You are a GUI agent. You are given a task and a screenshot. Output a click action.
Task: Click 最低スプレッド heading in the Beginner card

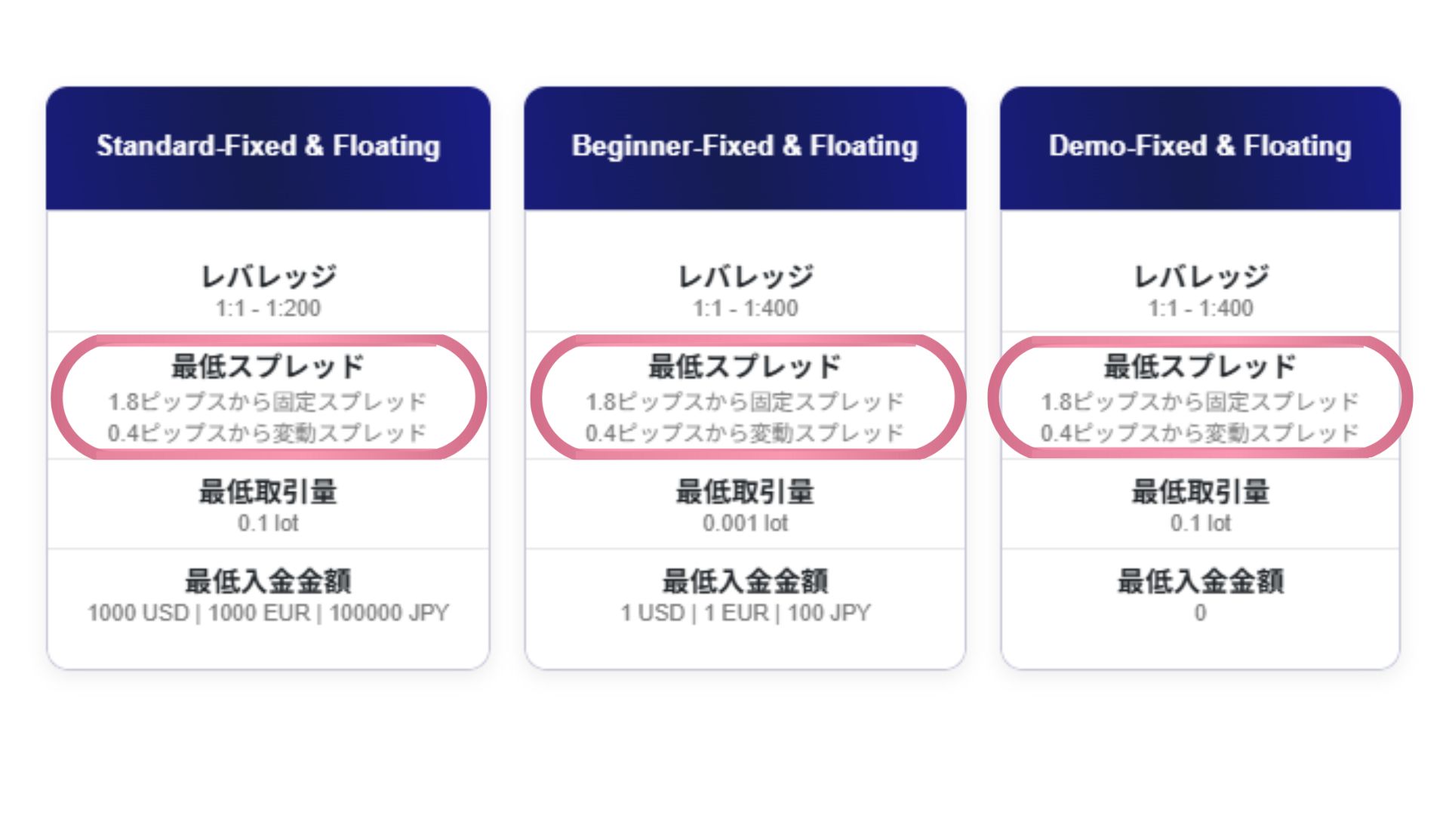pyautogui.click(x=745, y=367)
